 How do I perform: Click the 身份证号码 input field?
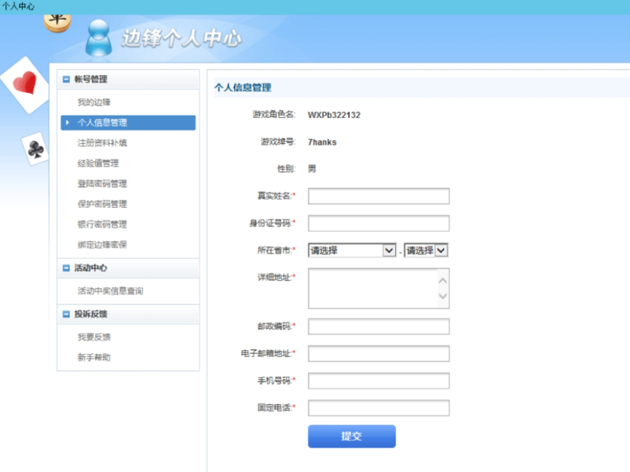click(x=378, y=223)
